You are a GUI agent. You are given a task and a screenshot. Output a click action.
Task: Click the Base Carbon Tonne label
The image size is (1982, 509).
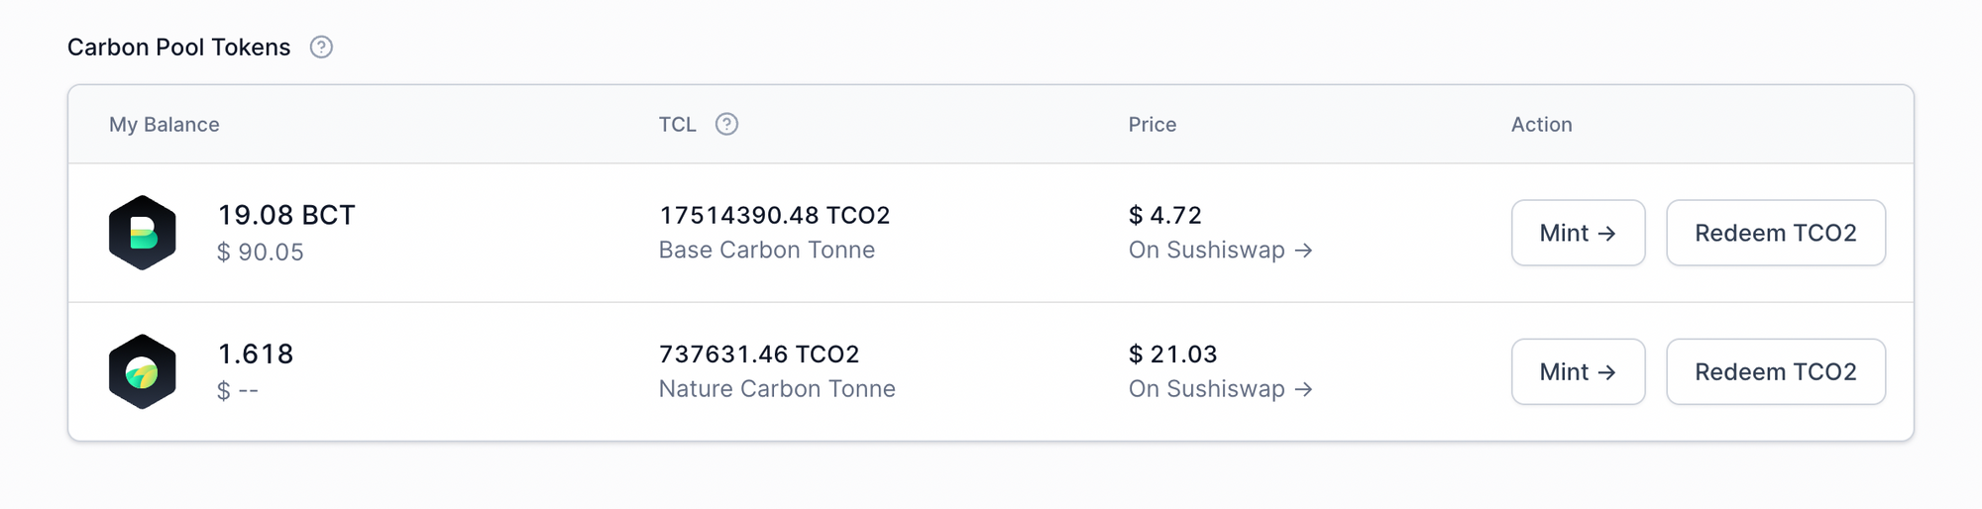tap(767, 251)
